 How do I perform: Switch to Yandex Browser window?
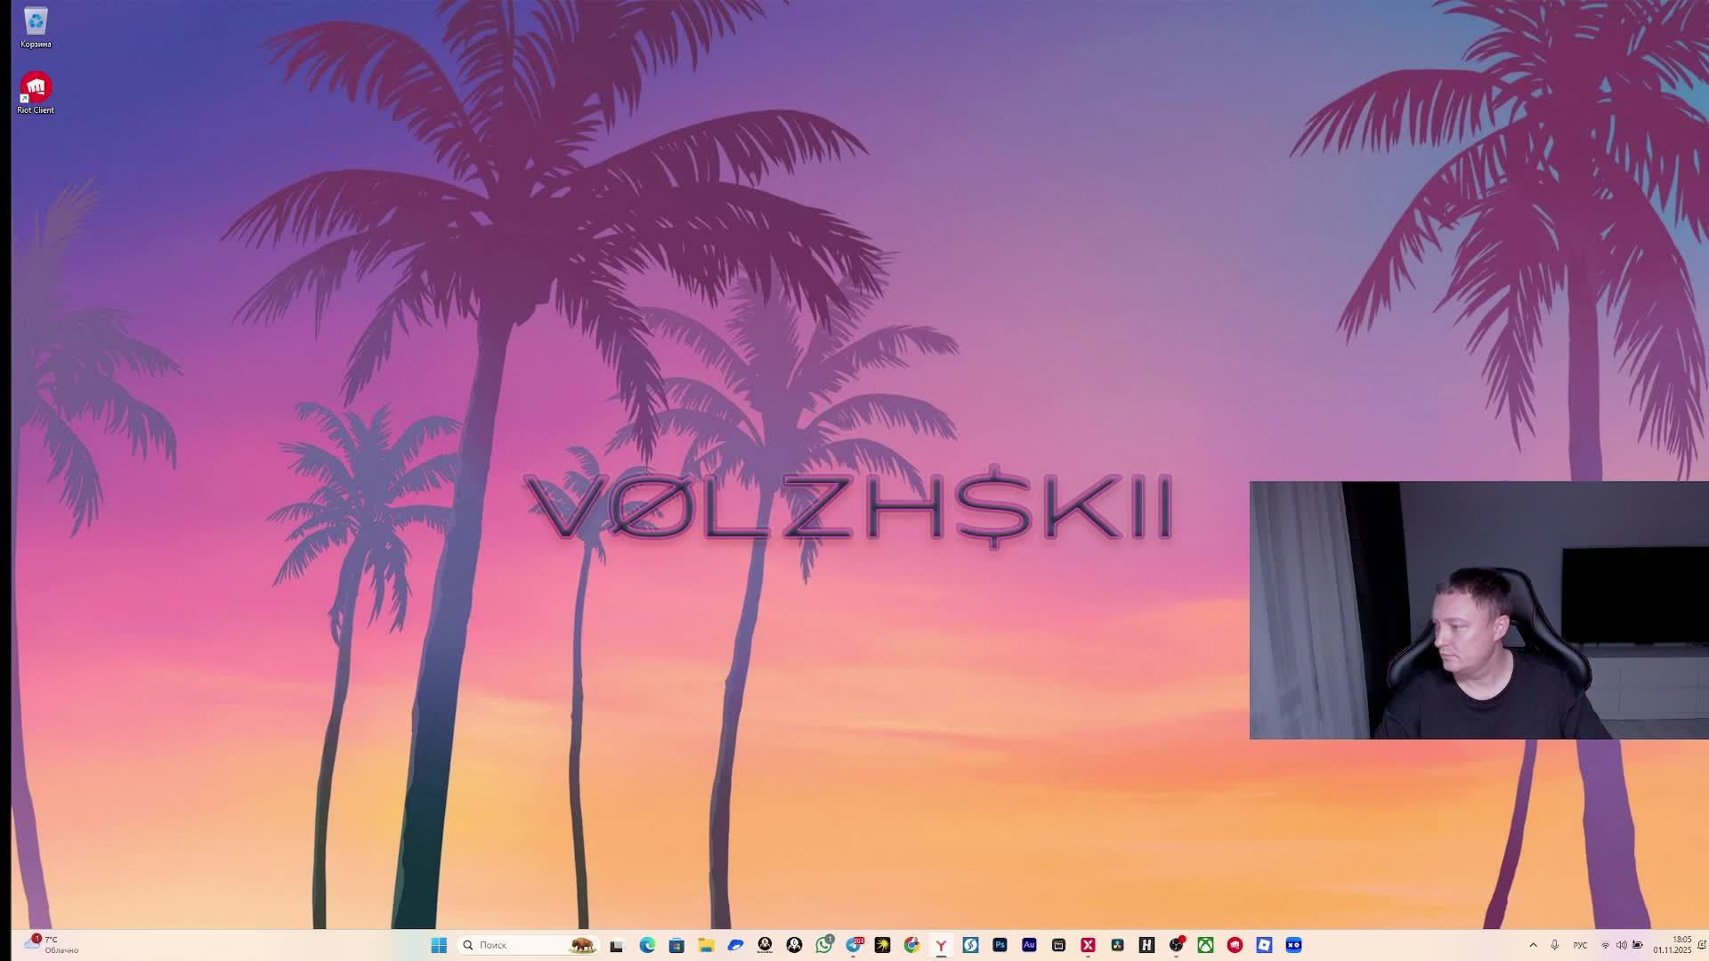click(941, 945)
